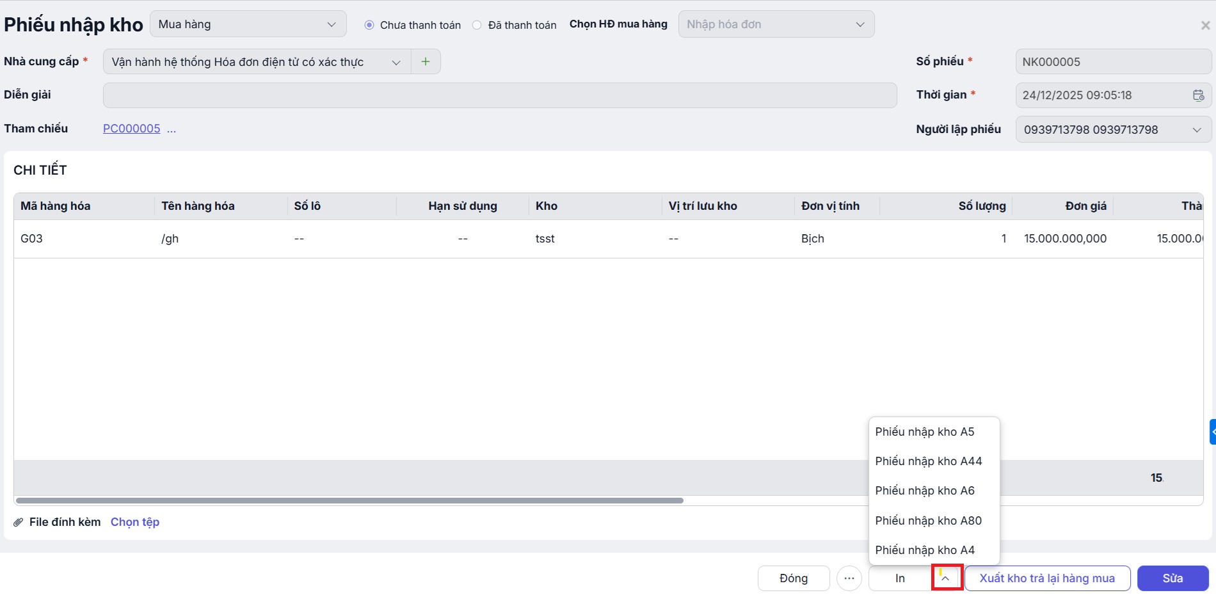Screen dimensions: 1216x602
Task: Collapse the print template chevron
Action: (946, 578)
